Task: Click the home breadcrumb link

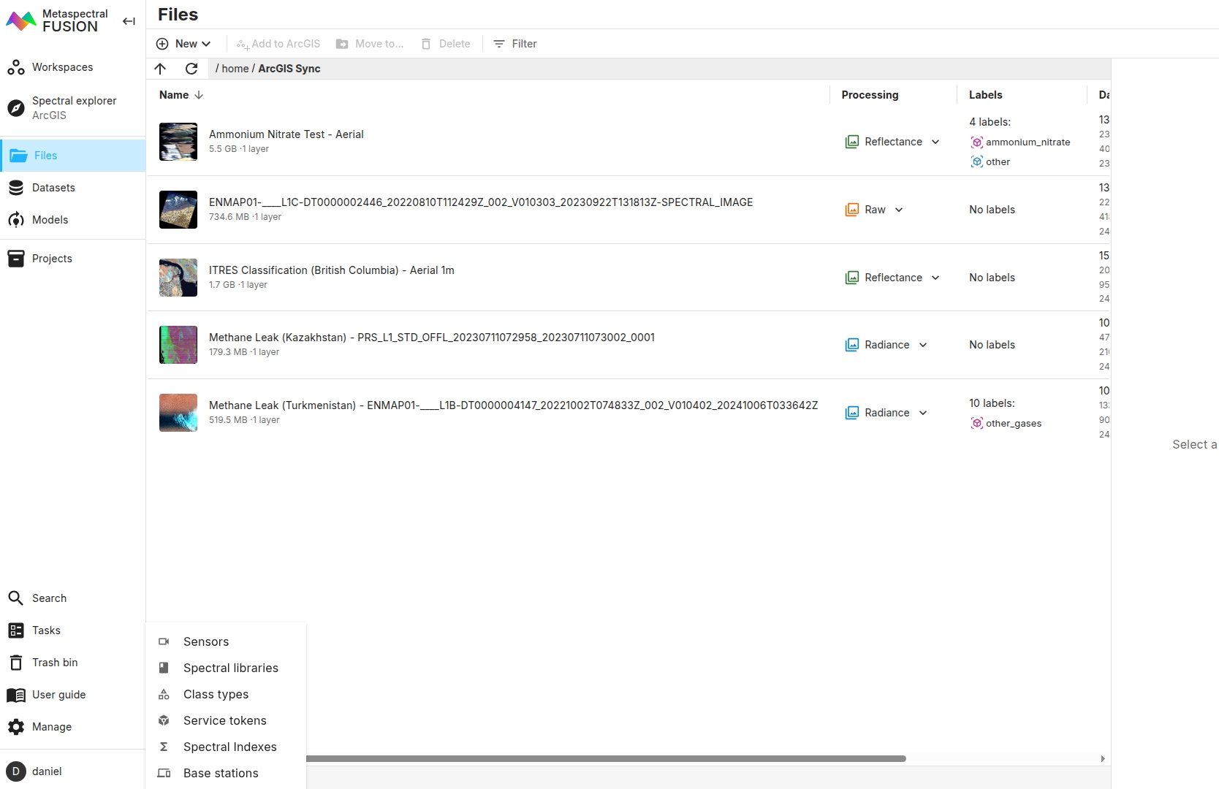Action: (235, 69)
